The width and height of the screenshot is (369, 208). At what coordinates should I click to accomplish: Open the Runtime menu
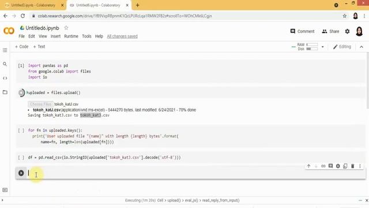point(71,36)
